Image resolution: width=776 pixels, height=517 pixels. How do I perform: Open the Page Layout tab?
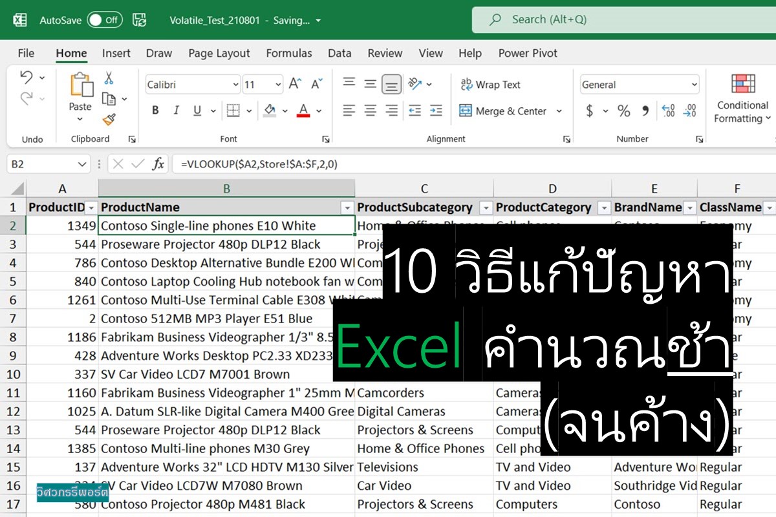pyautogui.click(x=219, y=53)
